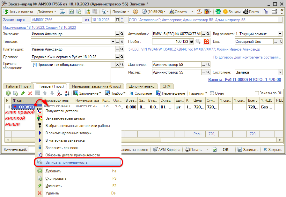
Task: Open Лента feed
Action: coord(251,12)
